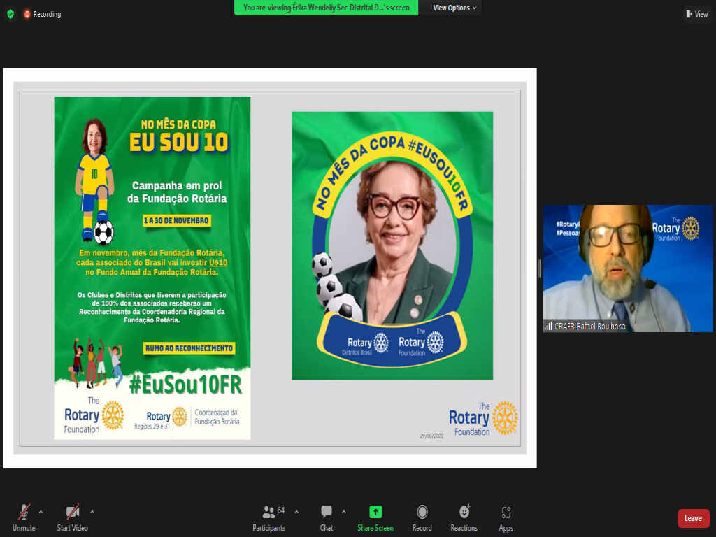Expand audio options arrow beside Unmute
The width and height of the screenshot is (716, 537).
coord(41,512)
